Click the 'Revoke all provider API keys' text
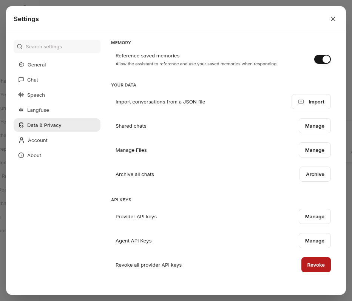The image size is (352, 301). pyautogui.click(x=148, y=265)
